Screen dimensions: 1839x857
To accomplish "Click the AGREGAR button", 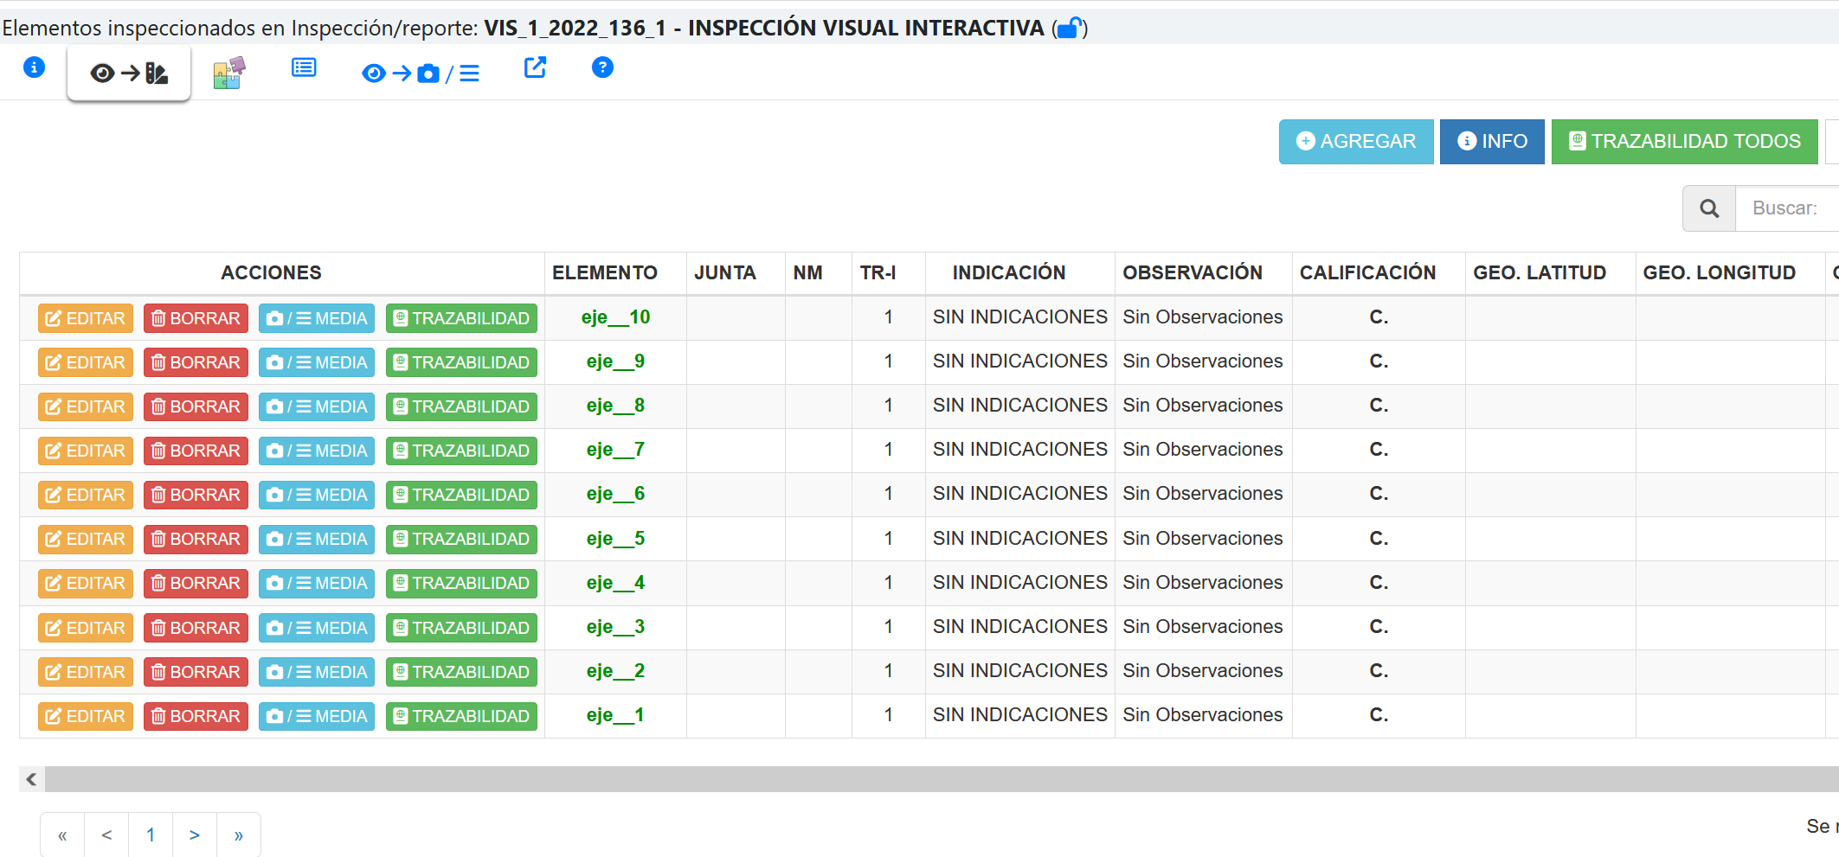I will (1355, 142).
